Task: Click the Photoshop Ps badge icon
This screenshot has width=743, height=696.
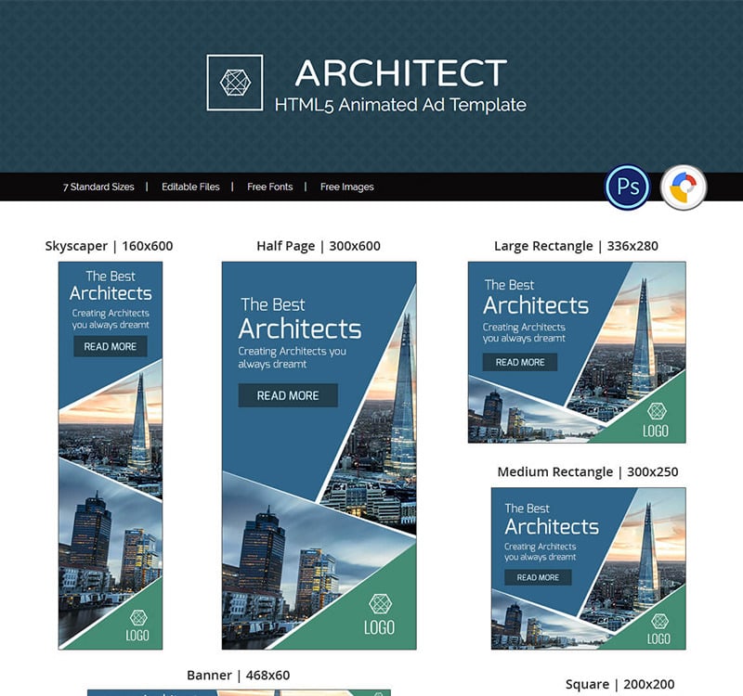Action: (x=628, y=187)
